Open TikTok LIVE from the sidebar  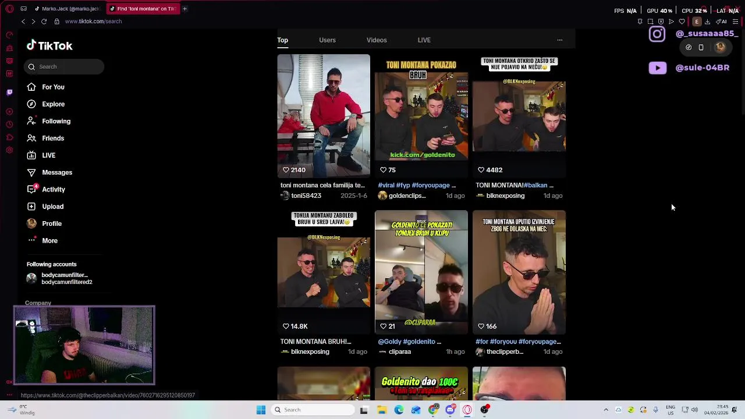click(x=41, y=155)
